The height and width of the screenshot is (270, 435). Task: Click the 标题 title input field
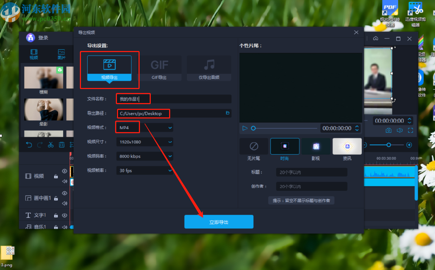point(312,172)
